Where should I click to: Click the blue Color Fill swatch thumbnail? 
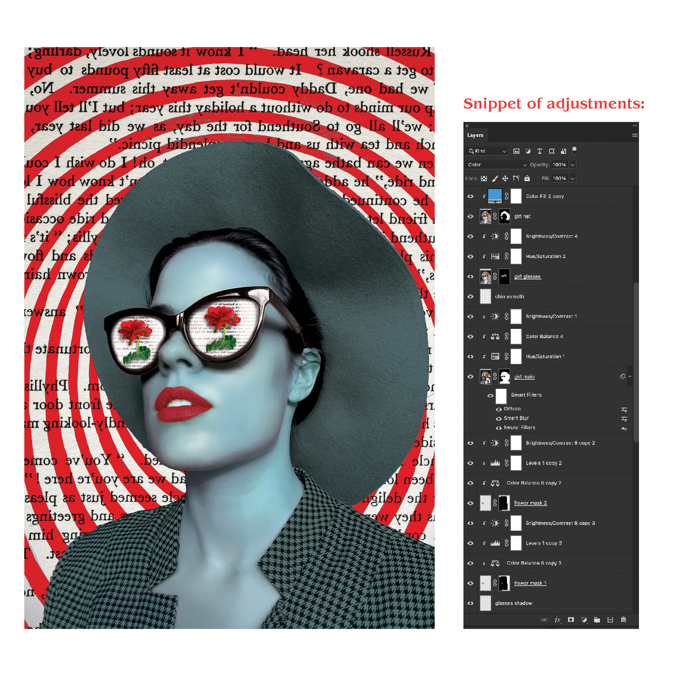click(495, 196)
